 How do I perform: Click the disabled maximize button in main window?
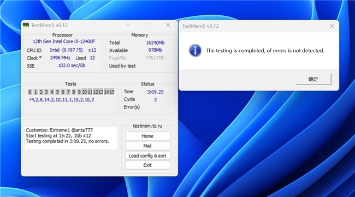[x=147, y=25]
